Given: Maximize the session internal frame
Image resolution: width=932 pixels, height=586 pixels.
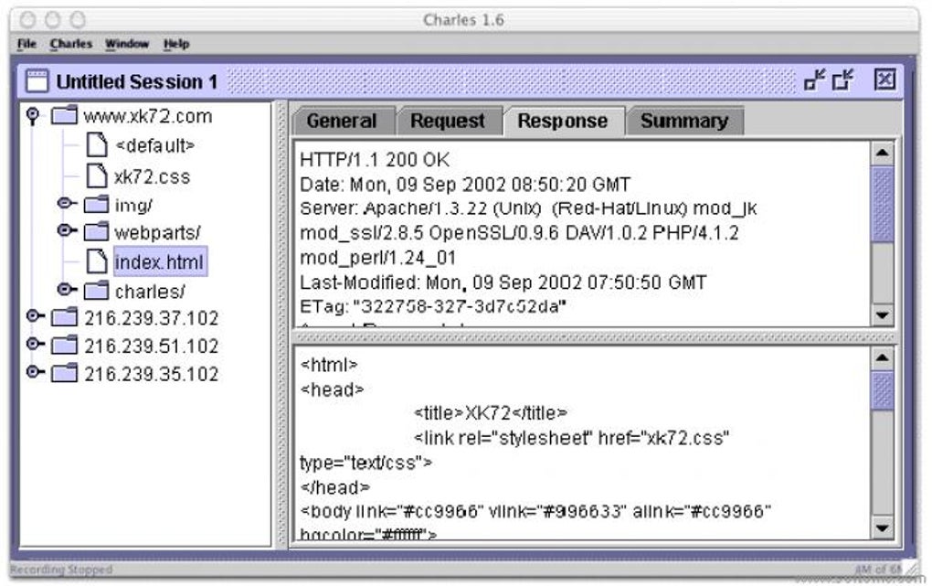Looking at the screenshot, I should coord(842,80).
